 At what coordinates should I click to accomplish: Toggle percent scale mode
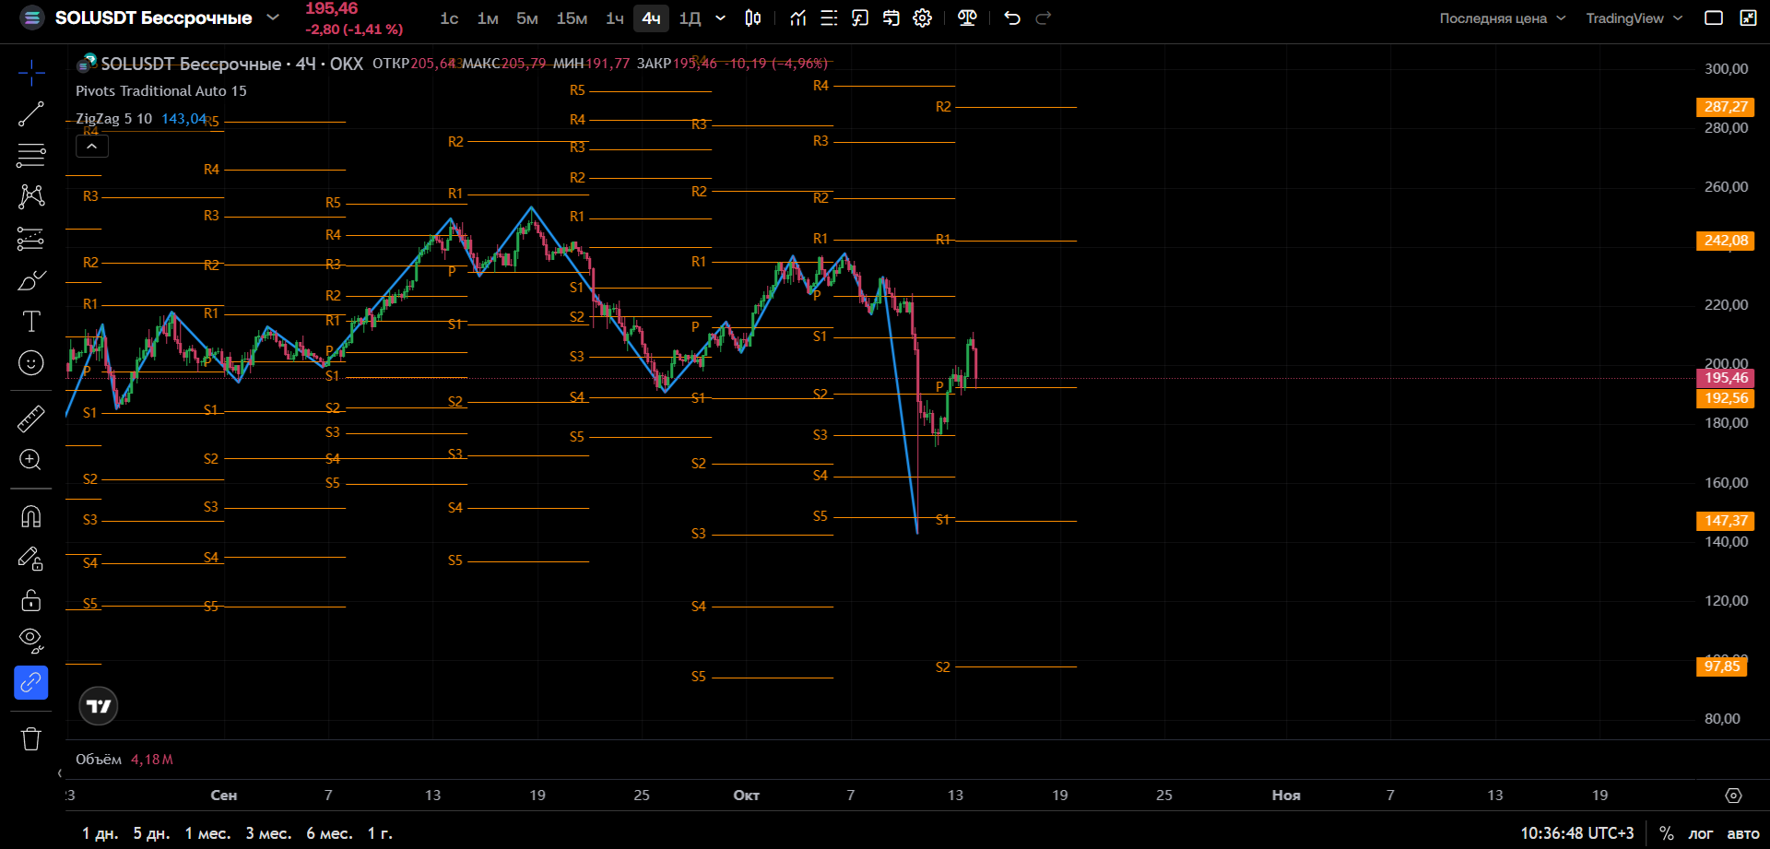point(1666,833)
